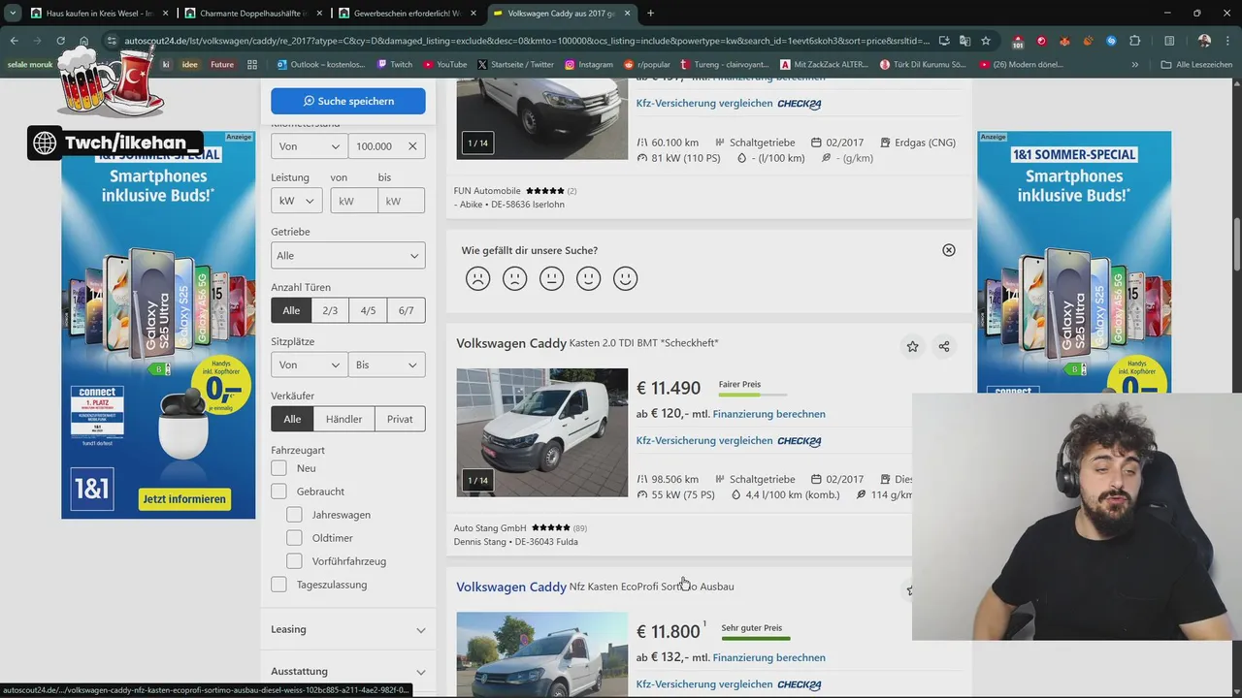The image size is (1242, 698).
Task: Rate the search with the slightly happy face
Action: [x=588, y=278]
